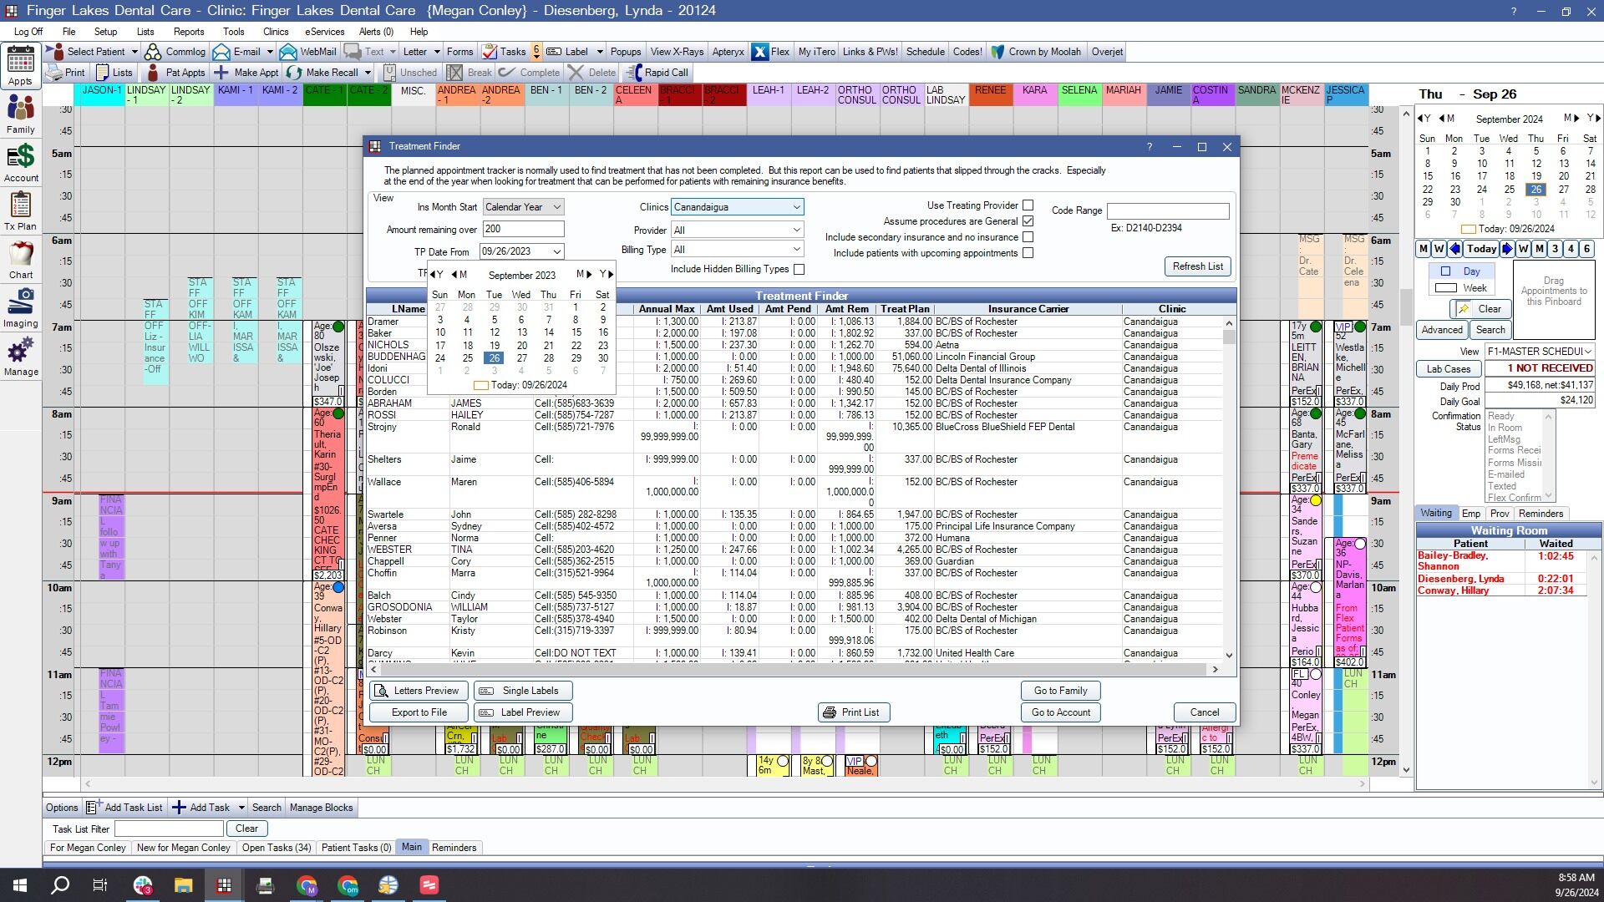
Task: Open the eServices menu
Action: click(x=324, y=32)
